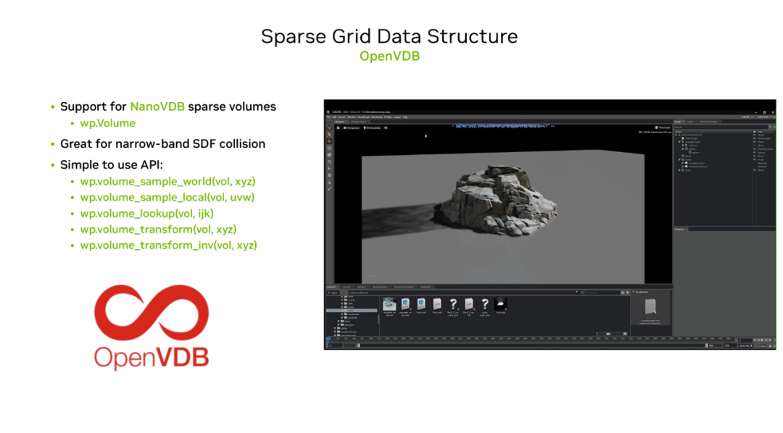Select the sphere prim in the Stage tree
This screenshot has height=433, width=783.
click(x=695, y=153)
